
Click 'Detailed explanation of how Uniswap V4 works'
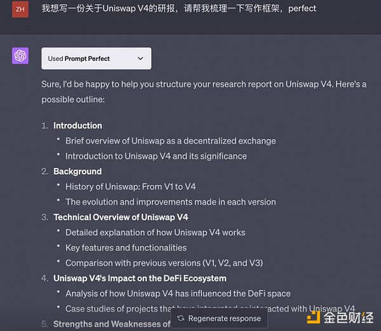(156, 233)
